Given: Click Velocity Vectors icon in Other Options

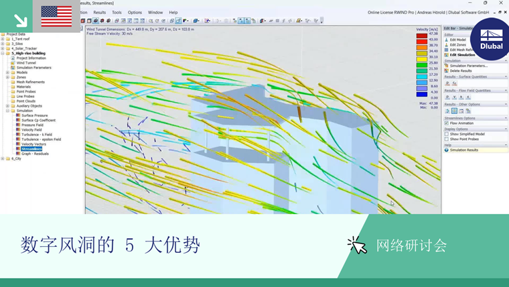Looking at the screenshot, I should [447, 111].
